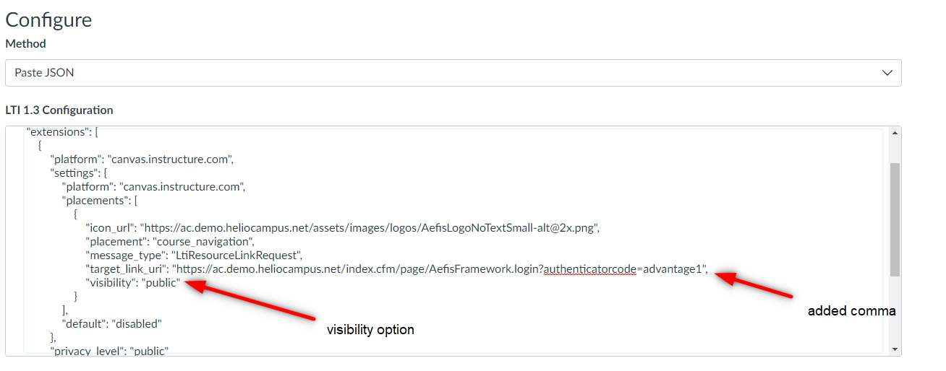Click the Method field label
946x371 pixels.
26,43
